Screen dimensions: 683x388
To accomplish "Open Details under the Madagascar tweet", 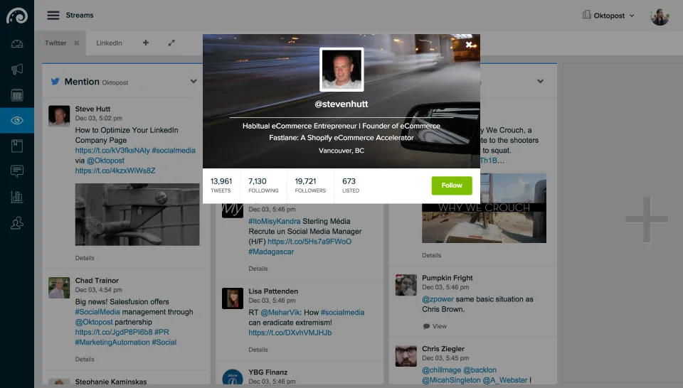I will 258,269.
